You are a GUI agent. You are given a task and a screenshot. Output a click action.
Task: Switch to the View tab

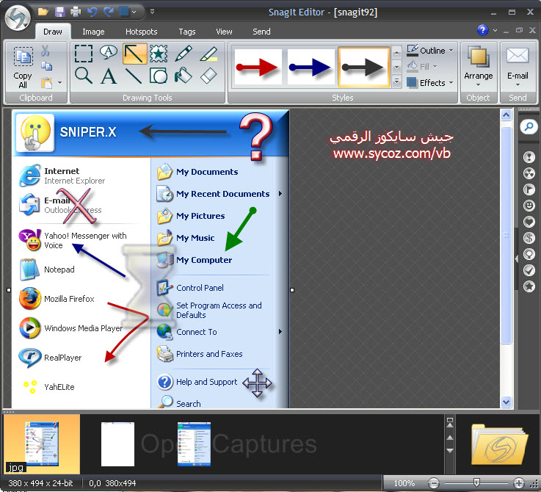224,32
